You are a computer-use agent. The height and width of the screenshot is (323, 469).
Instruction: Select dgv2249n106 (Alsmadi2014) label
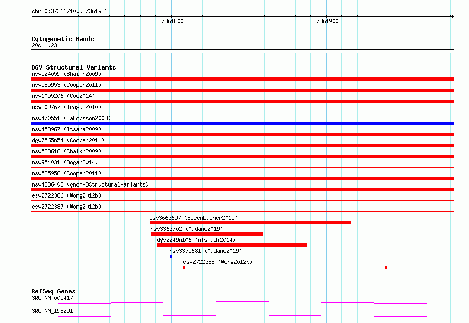tap(196, 240)
